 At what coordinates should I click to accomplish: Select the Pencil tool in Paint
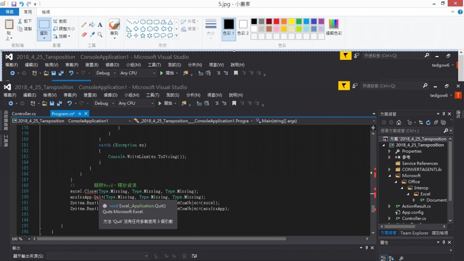pyautogui.click(x=84, y=24)
